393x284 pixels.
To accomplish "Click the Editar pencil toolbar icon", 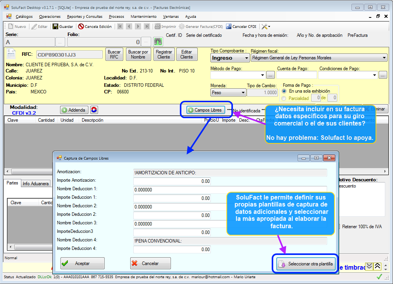I will pos(34,26).
